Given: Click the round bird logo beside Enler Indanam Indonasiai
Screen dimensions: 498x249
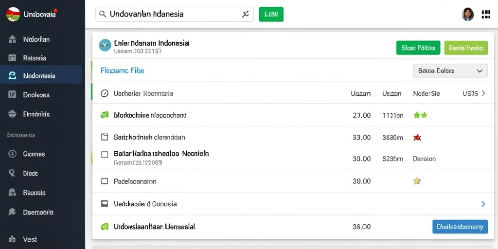Looking at the screenshot, I should (x=105, y=45).
